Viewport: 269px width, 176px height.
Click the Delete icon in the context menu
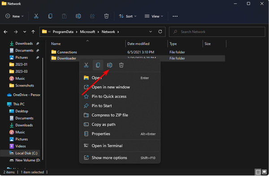tap(121, 65)
